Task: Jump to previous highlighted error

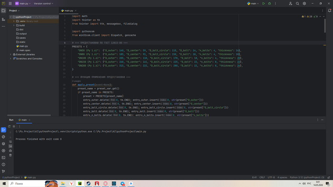Action: pyautogui.click(x=320, y=17)
